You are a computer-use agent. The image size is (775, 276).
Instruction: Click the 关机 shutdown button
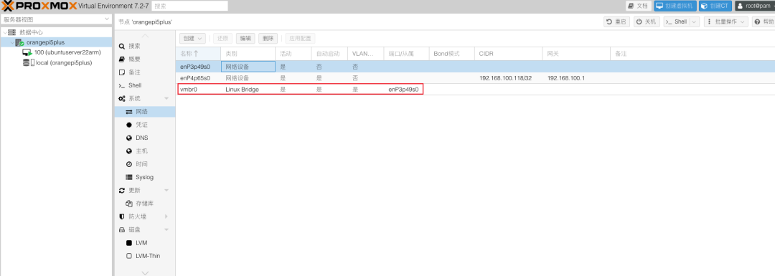click(x=647, y=22)
